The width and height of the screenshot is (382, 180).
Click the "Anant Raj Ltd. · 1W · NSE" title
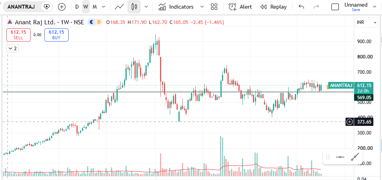coord(49,22)
